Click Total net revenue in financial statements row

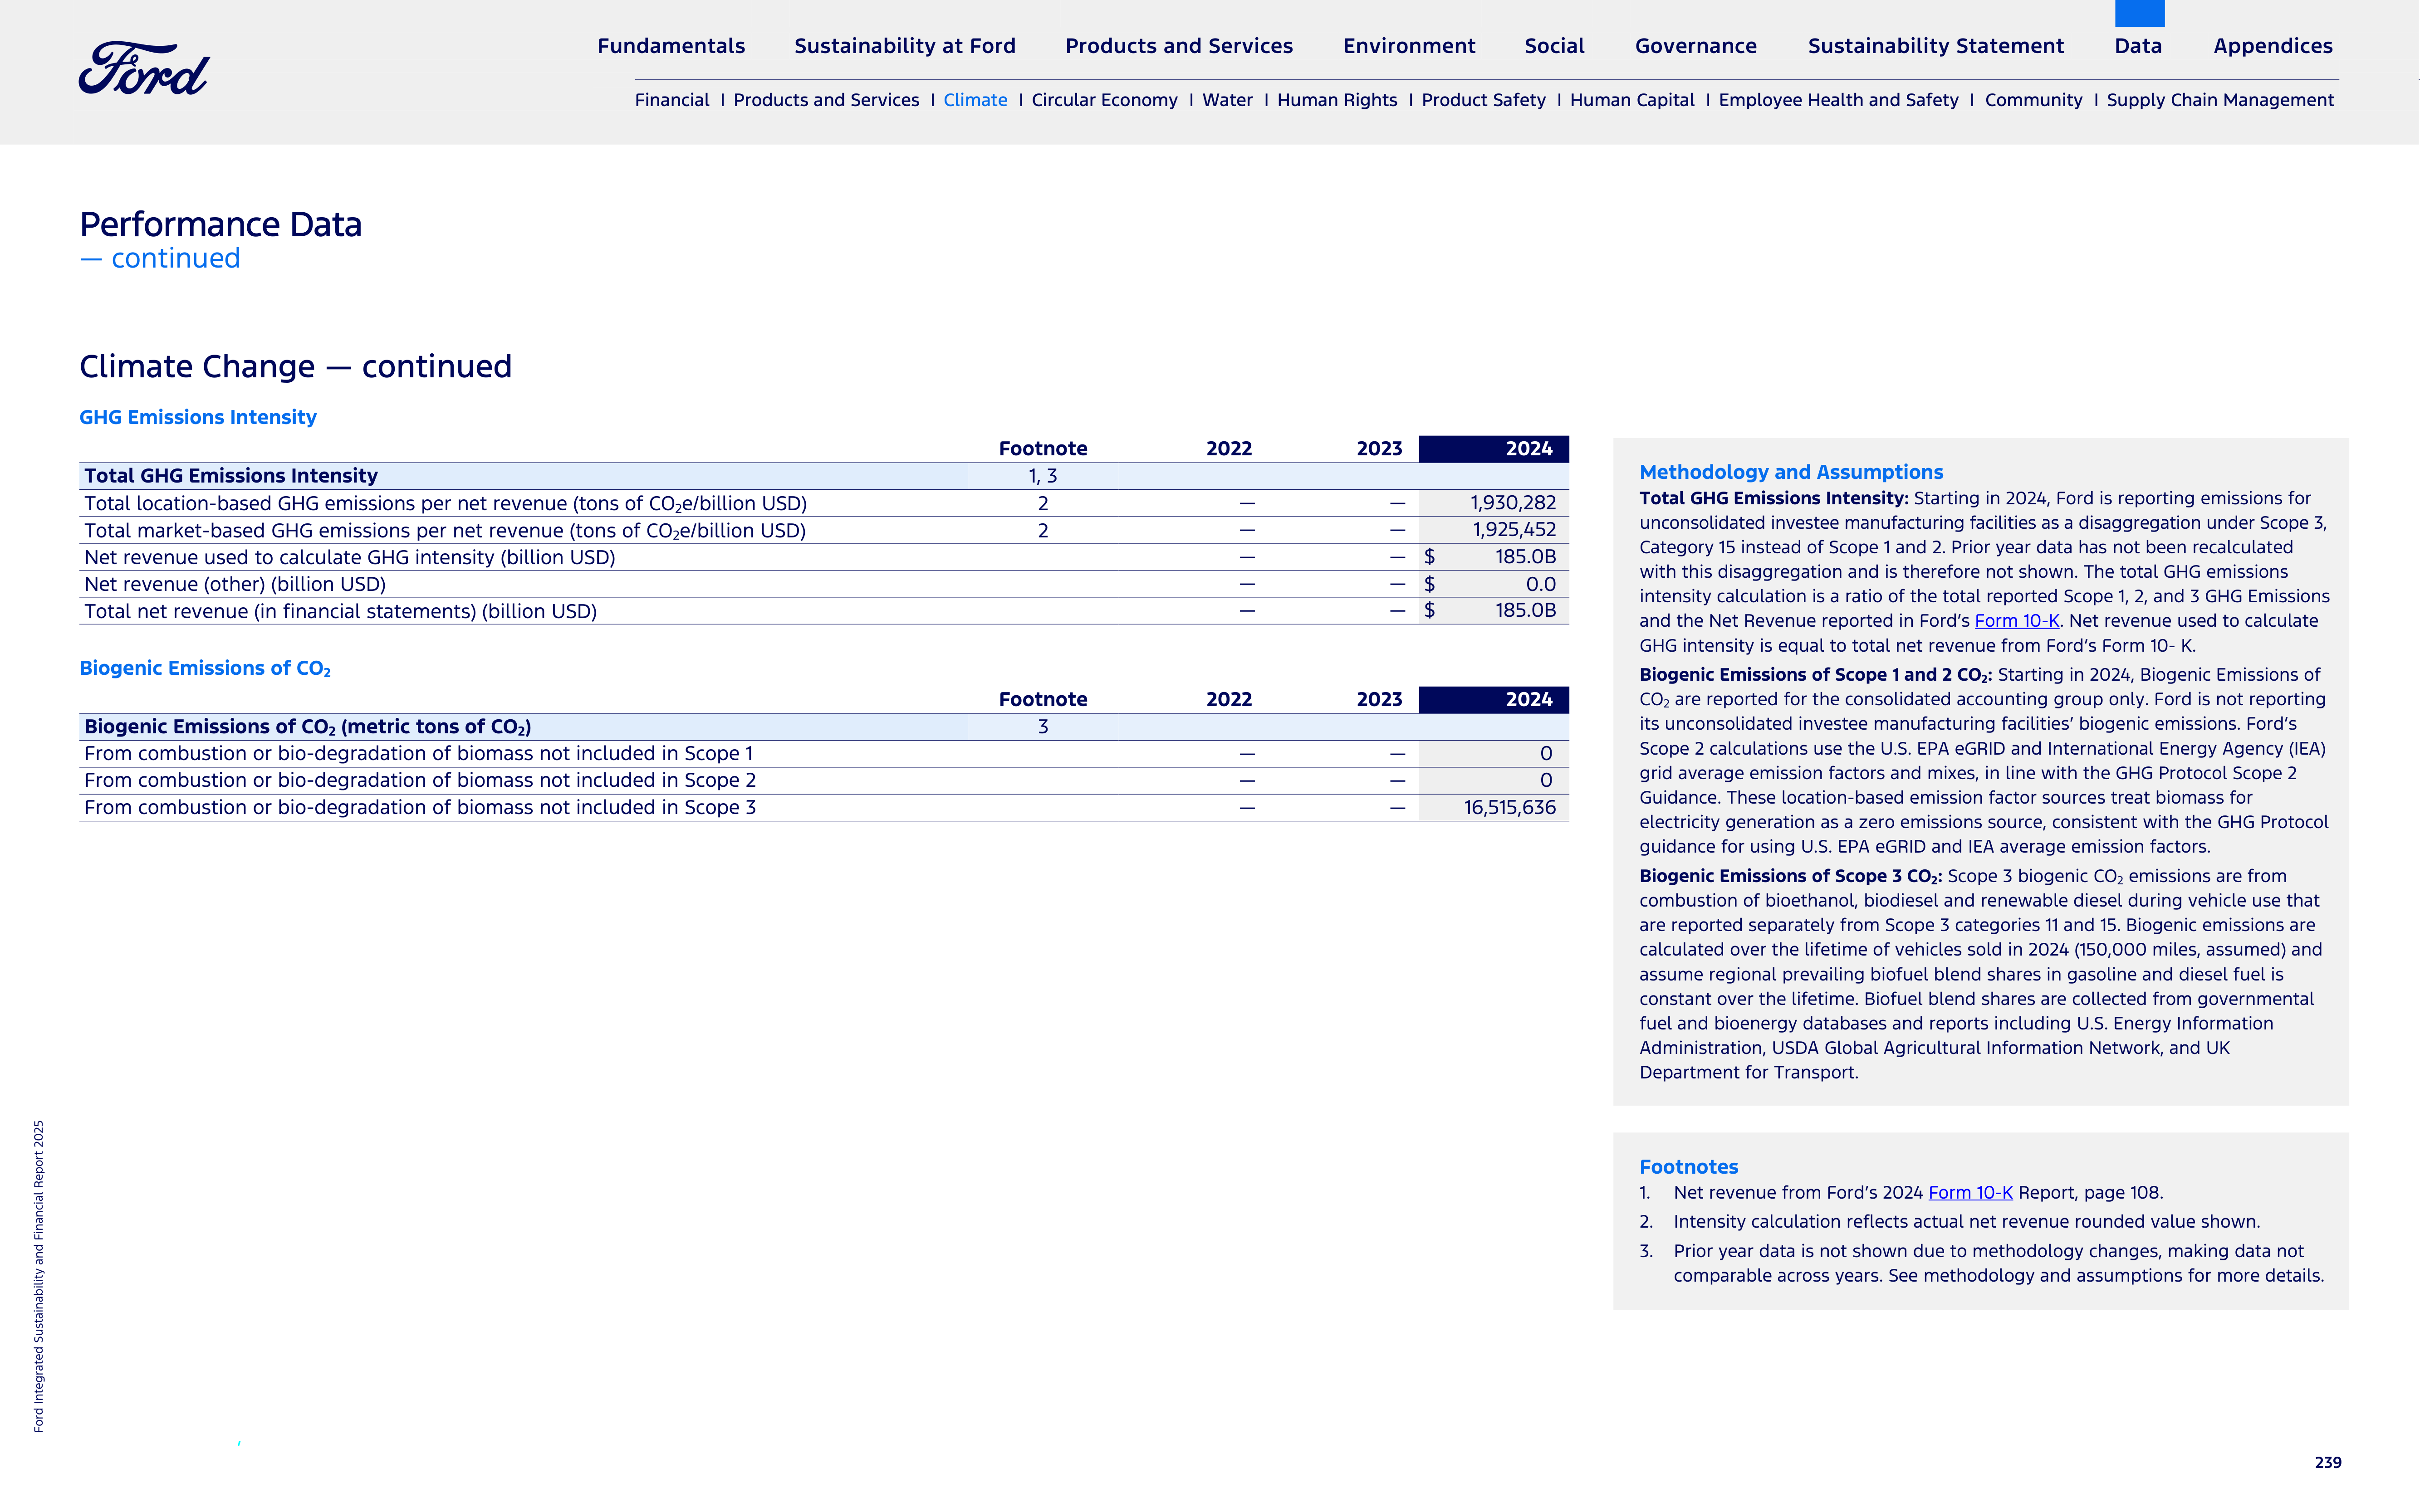point(823,611)
